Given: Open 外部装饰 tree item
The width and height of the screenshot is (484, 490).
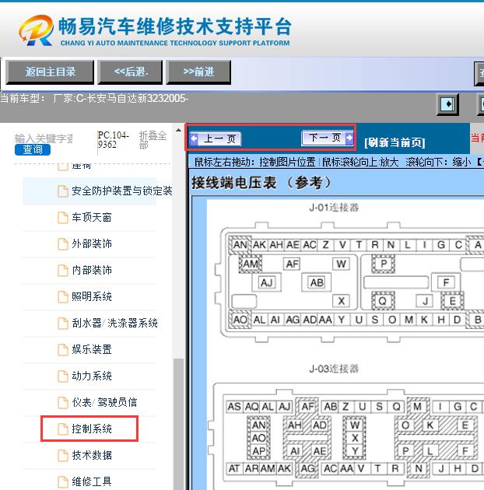Looking at the screenshot, I should click(x=92, y=243).
